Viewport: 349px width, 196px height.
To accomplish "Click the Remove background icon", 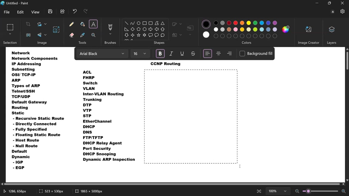I will click(28, 35).
